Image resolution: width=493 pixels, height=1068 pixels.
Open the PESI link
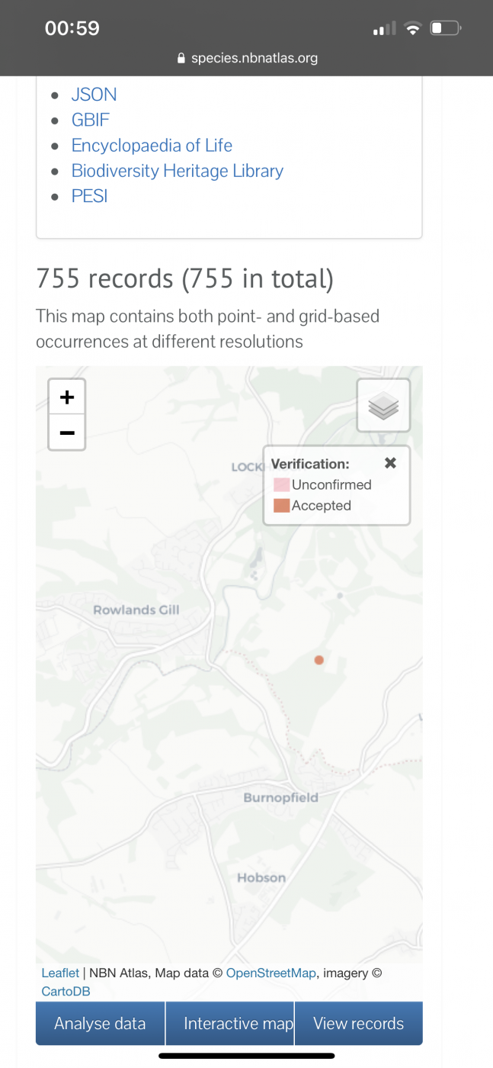89,195
